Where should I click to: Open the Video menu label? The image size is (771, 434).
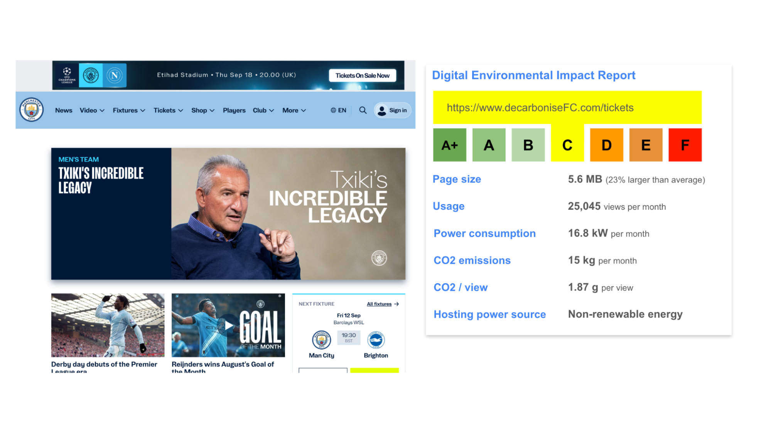[88, 110]
